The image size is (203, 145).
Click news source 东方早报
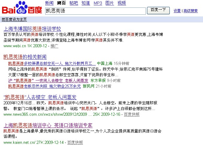(98, 80)
